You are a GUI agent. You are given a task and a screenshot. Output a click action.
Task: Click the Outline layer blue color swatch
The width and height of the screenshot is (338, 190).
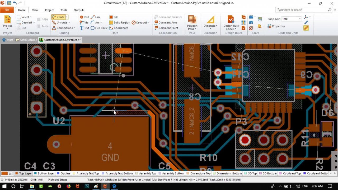pos(58,173)
